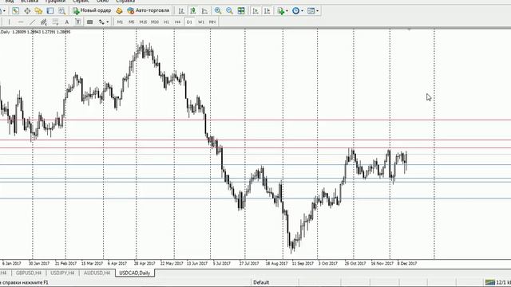
Task: Click the Новый ордер button
Action: (x=92, y=10)
